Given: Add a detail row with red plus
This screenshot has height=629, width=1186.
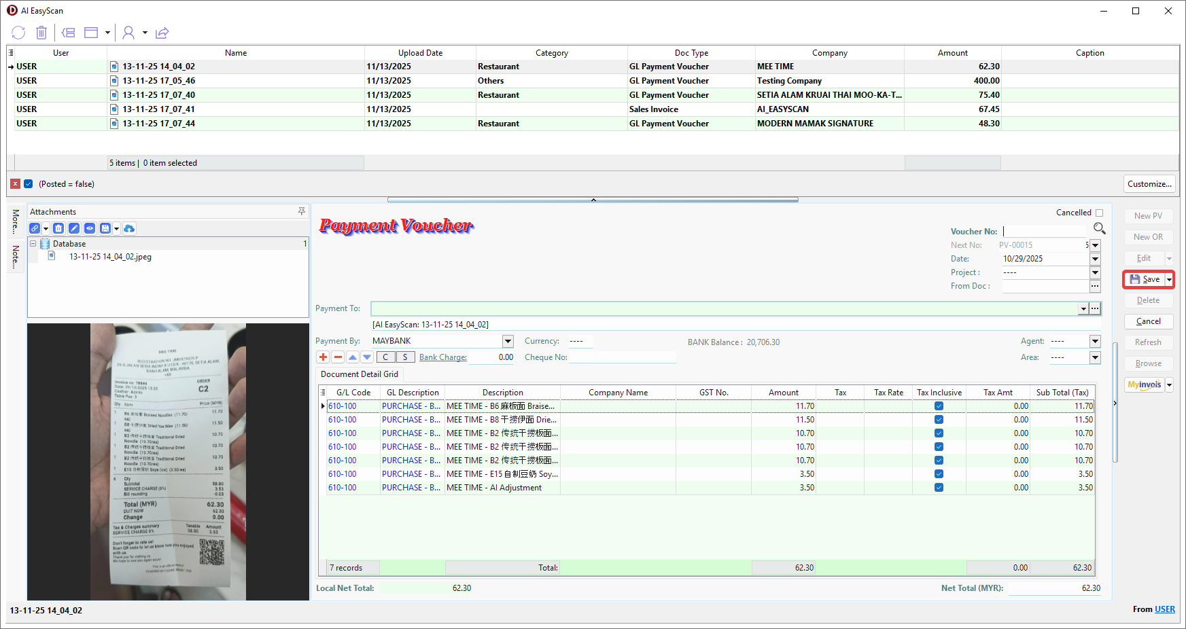Looking at the screenshot, I should (x=323, y=357).
